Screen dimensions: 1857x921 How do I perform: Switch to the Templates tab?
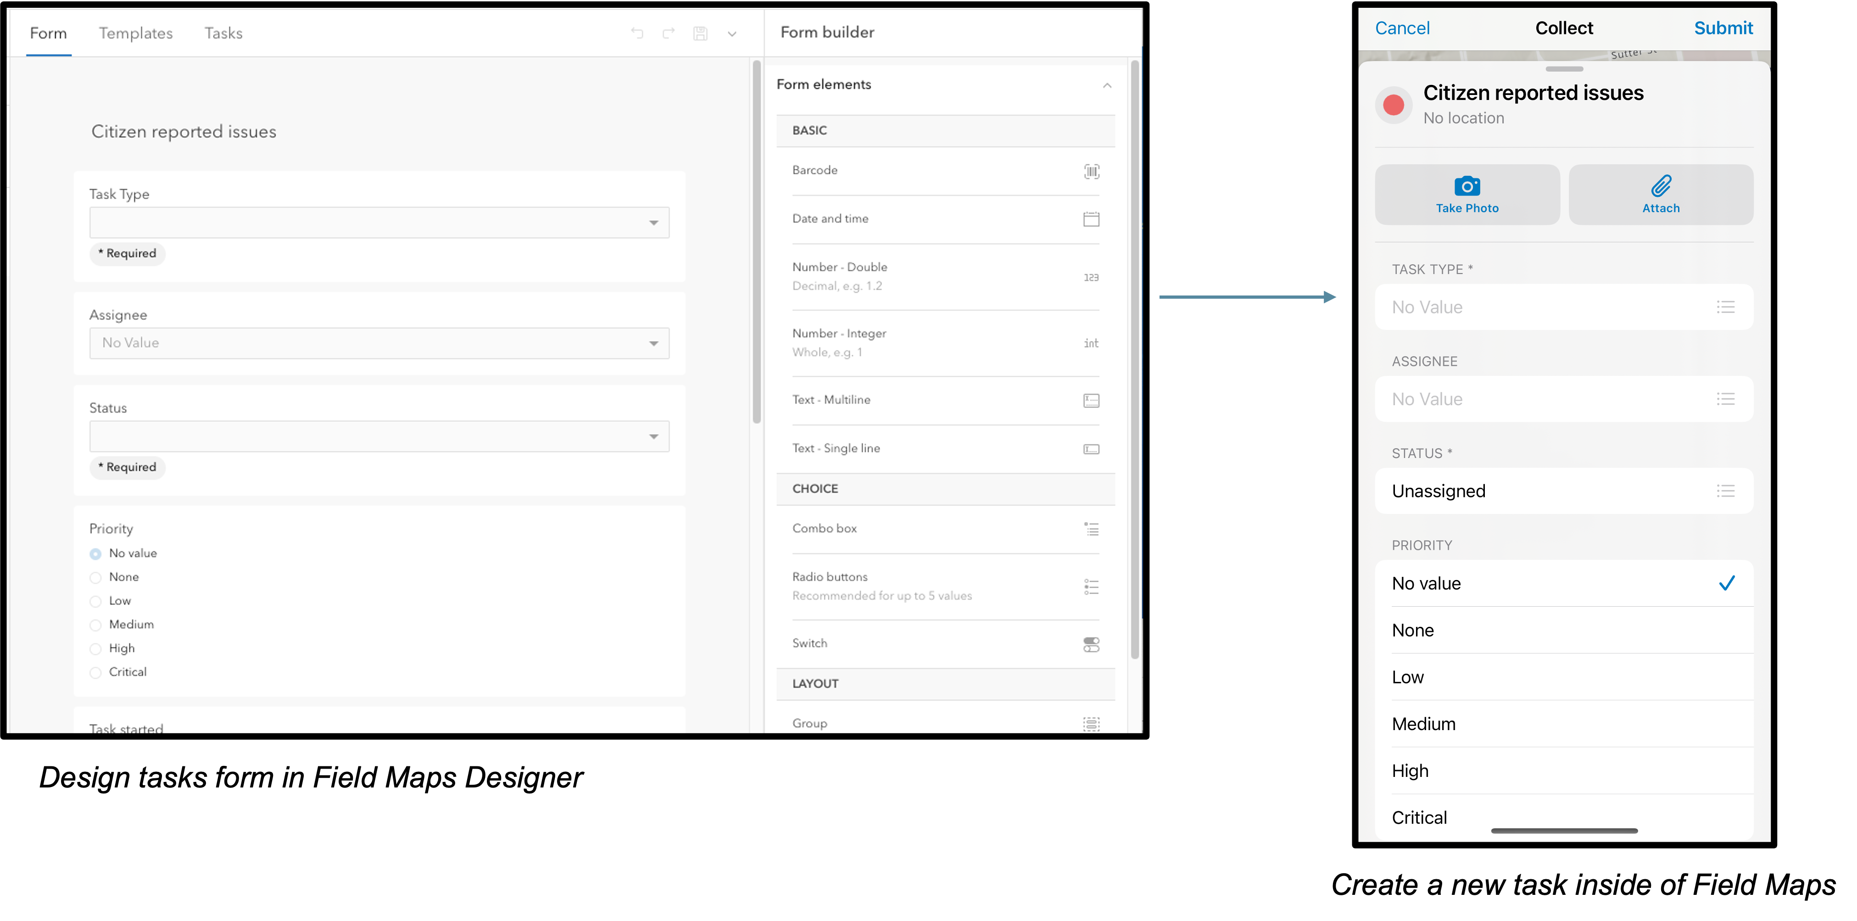click(135, 33)
